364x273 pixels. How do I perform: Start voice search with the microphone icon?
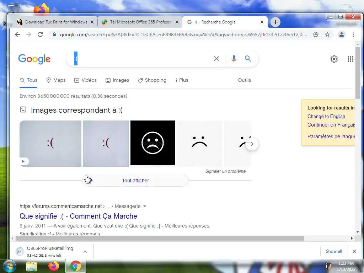[x=234, y=59]
